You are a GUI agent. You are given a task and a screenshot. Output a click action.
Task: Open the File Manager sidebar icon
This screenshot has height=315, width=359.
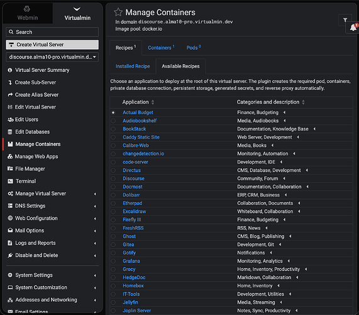click(10, 169)
